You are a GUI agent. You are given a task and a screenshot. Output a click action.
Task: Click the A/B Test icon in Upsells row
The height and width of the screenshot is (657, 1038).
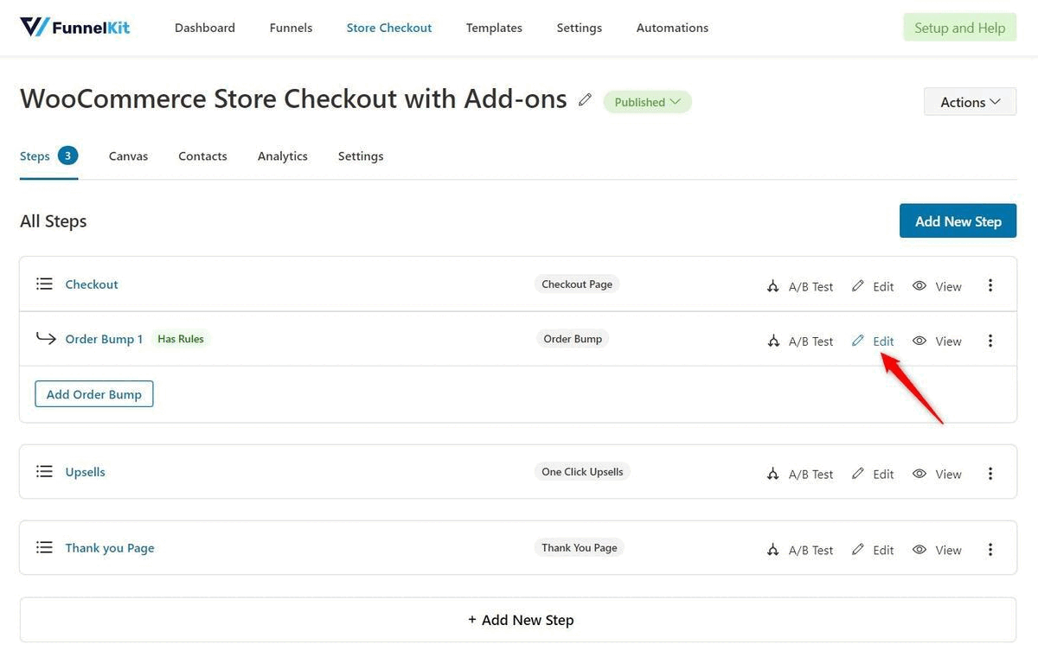tap(773, 474)
